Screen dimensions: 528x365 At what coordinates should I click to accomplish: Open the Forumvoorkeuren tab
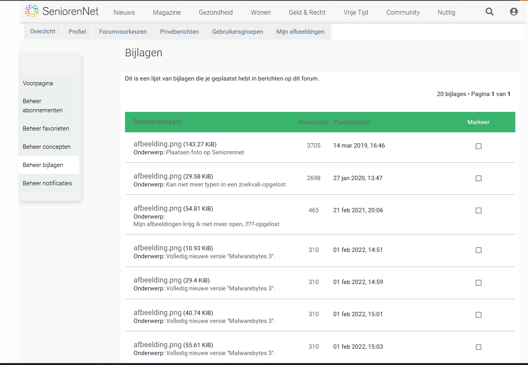click(x=123, y=32)
